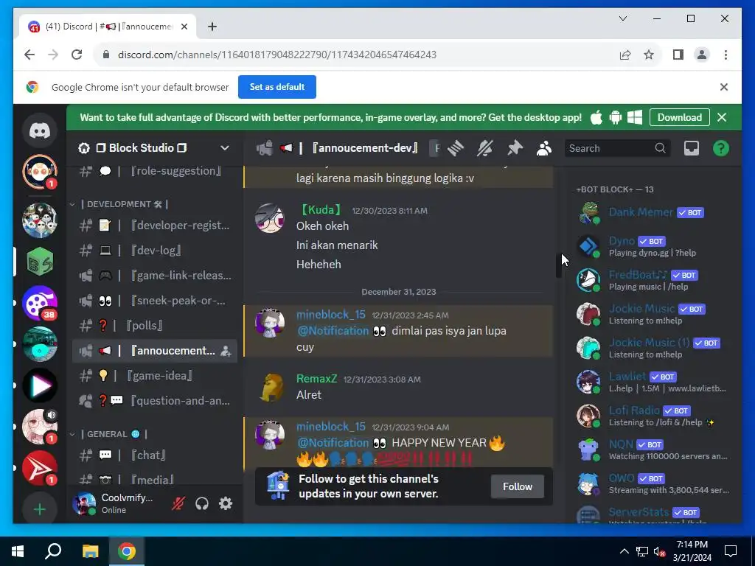Viewport: 755px width, 566px height.
Task: Bookmark this page with star icon
Action: point(649,55)
